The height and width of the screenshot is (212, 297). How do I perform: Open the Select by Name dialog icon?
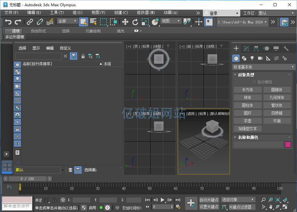pos(93,22)
